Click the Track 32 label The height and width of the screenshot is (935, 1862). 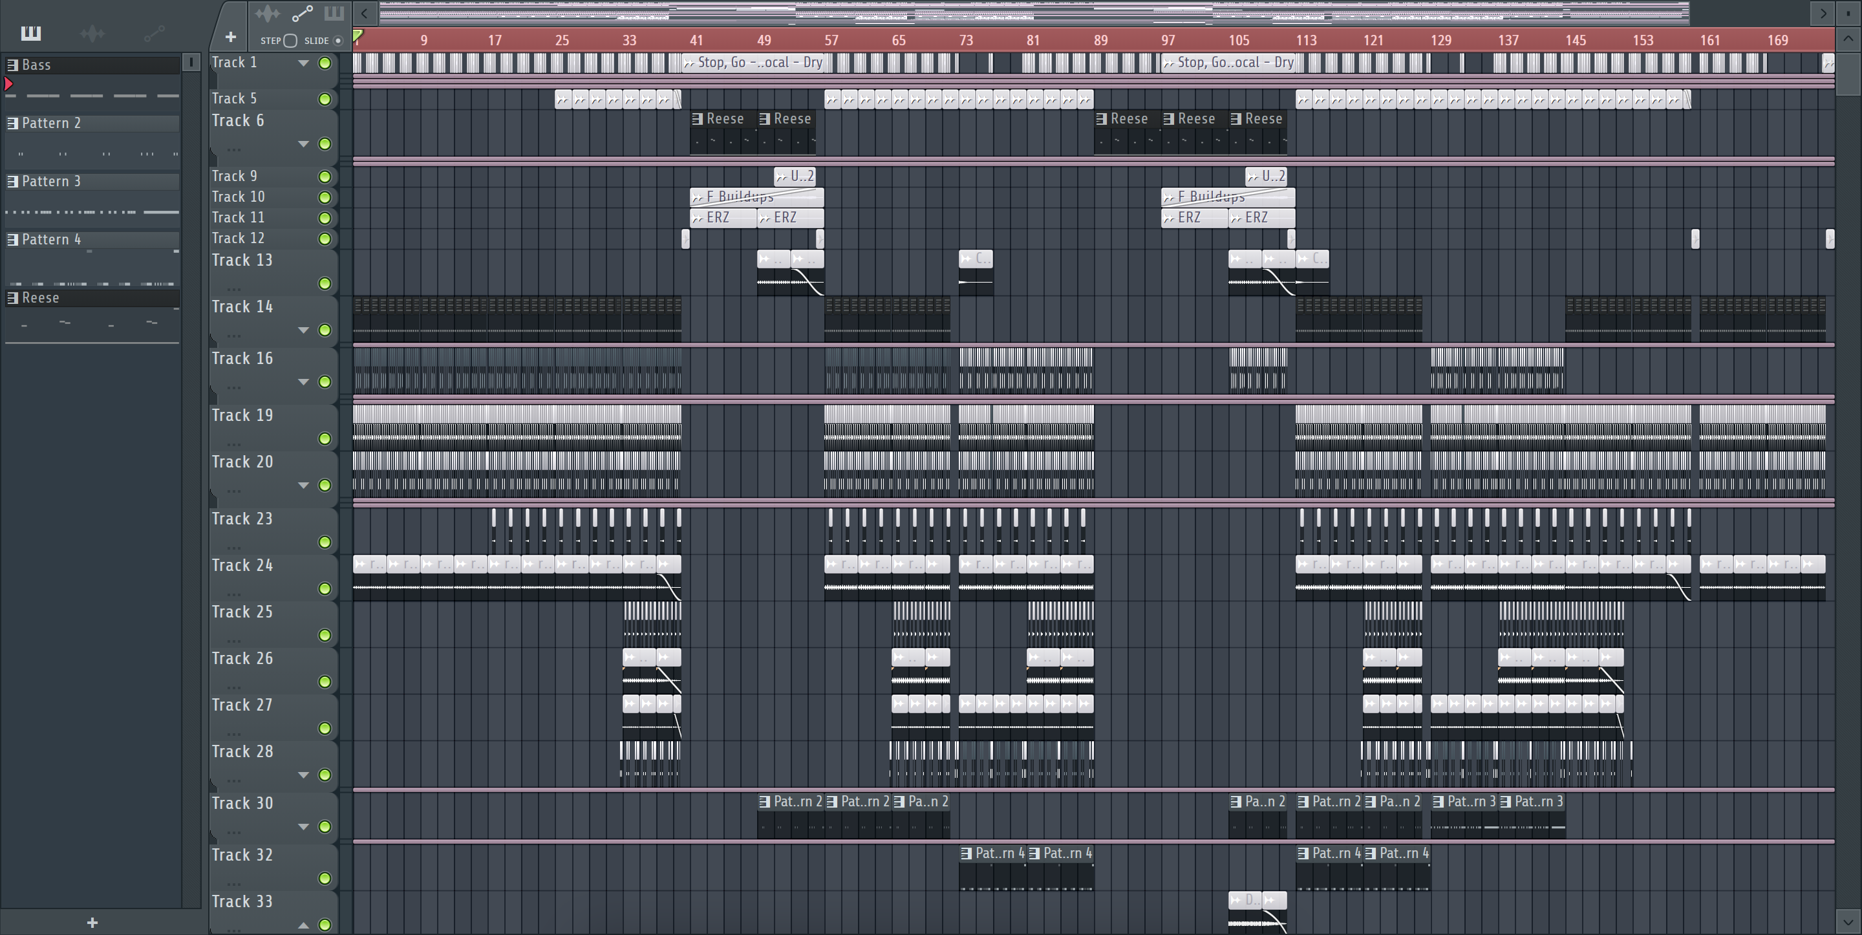pos(242,855)
